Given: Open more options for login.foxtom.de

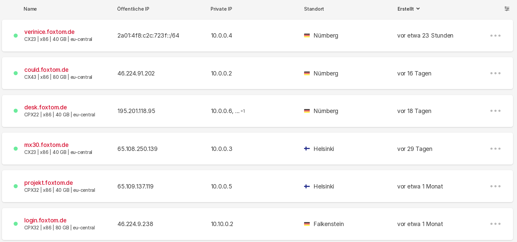Looking at the screenshot, I should [495, 224].
